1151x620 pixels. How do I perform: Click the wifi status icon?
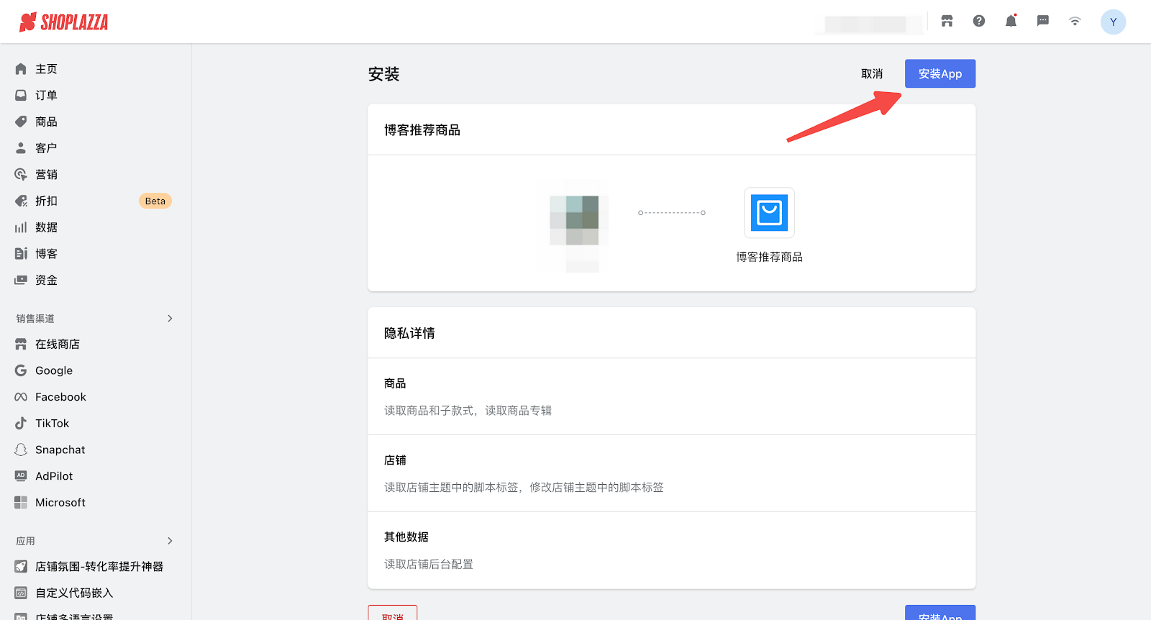(1075, 22)
